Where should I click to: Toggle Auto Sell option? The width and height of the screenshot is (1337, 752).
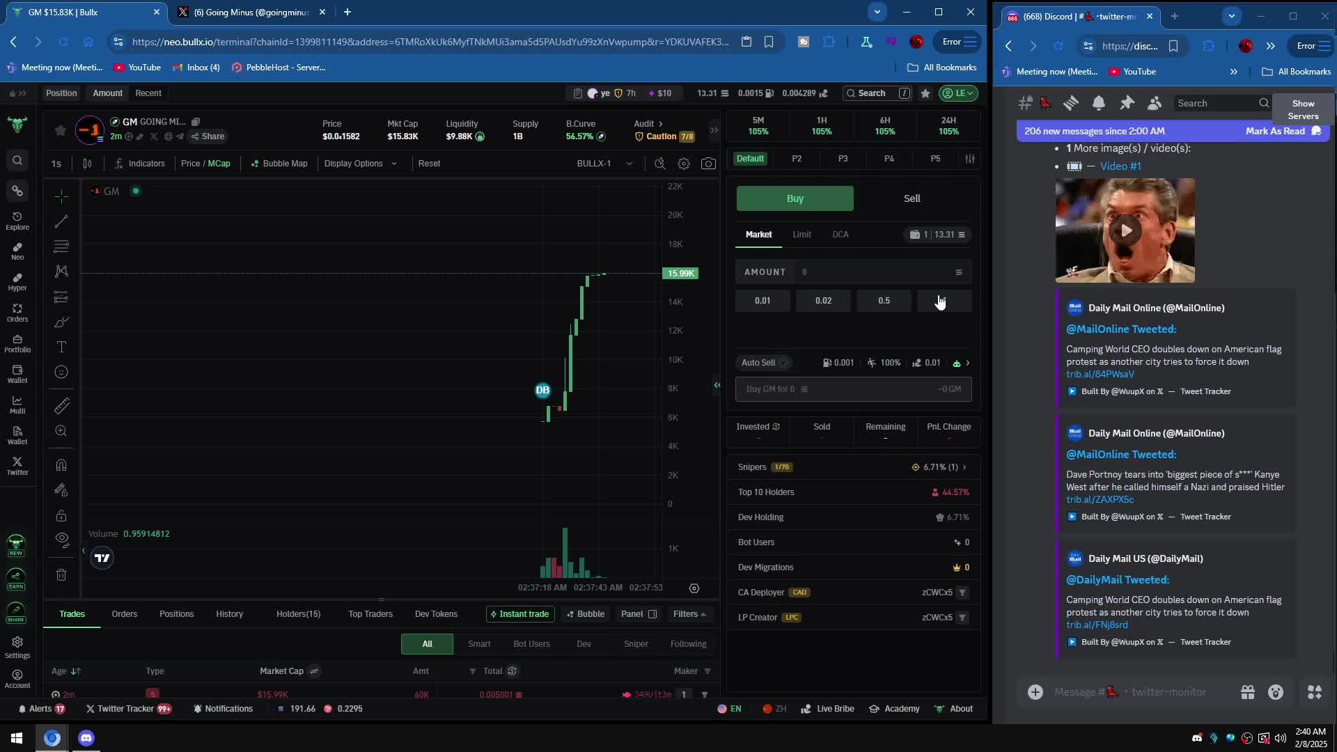(x=764, y=363)
